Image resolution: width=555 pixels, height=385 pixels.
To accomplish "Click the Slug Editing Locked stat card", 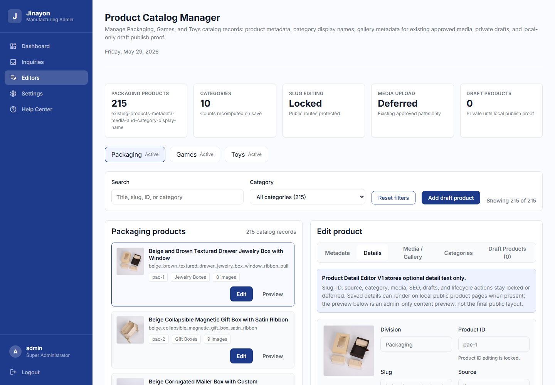I will [x=324, y=110].
